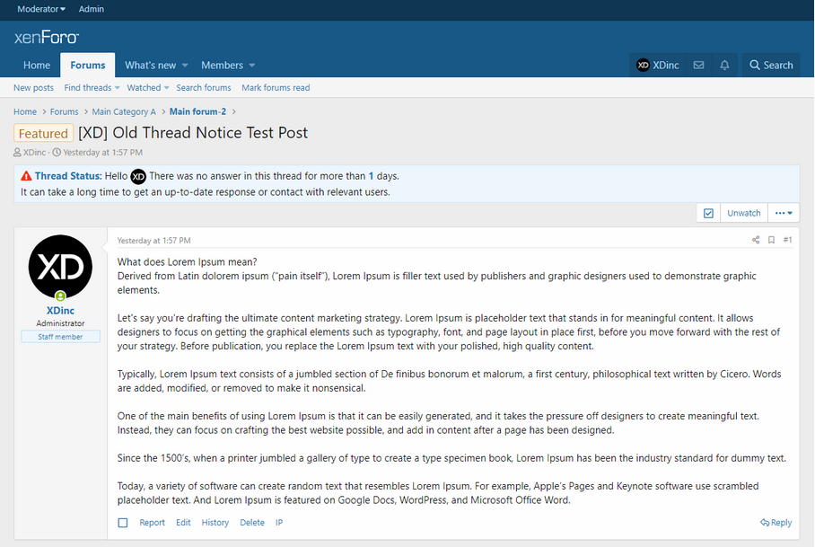Tick the post selection checkbox beside Report
This screenshot has height=547, width=815.
[x=123, y=523]
